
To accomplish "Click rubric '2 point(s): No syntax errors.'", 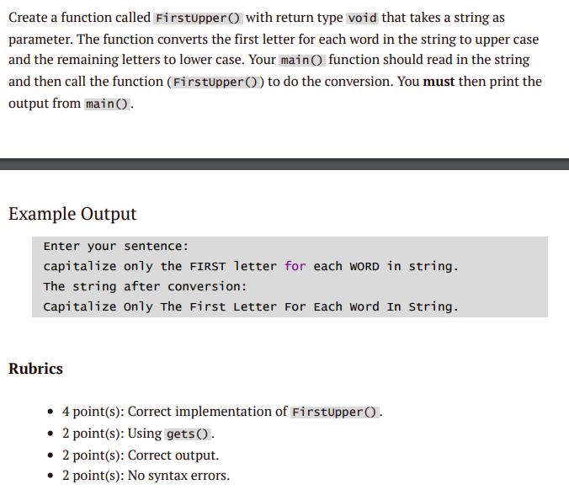I will coord(146,476).
